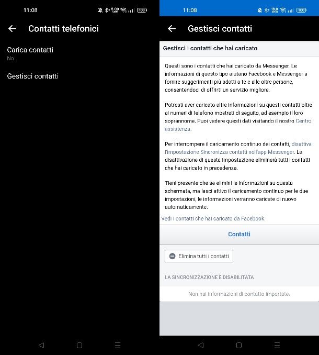This screenshot has width=319, height=355.
Task: Tap back arrow on Gestisci contatti screen
Action: tap(172, 28)
